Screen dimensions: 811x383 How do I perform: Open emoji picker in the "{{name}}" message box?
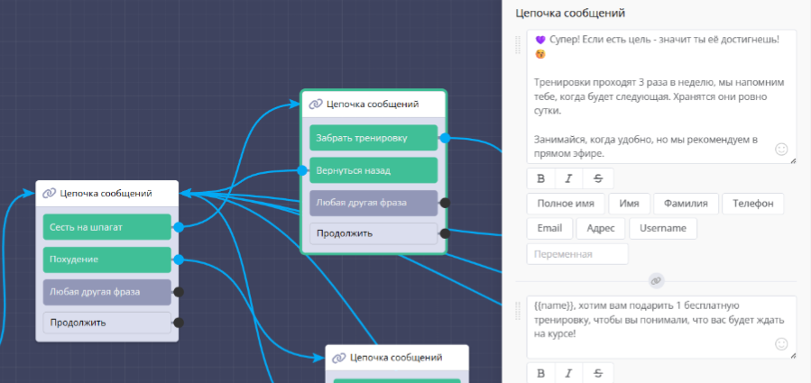781,344
